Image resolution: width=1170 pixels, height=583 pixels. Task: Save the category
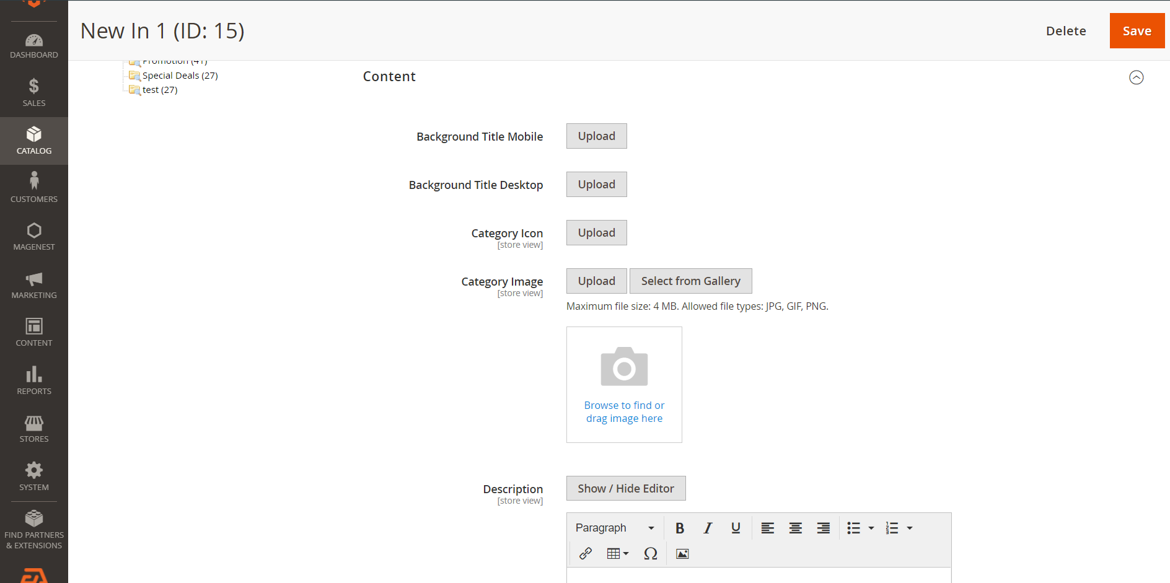[x=1137, y=31]
